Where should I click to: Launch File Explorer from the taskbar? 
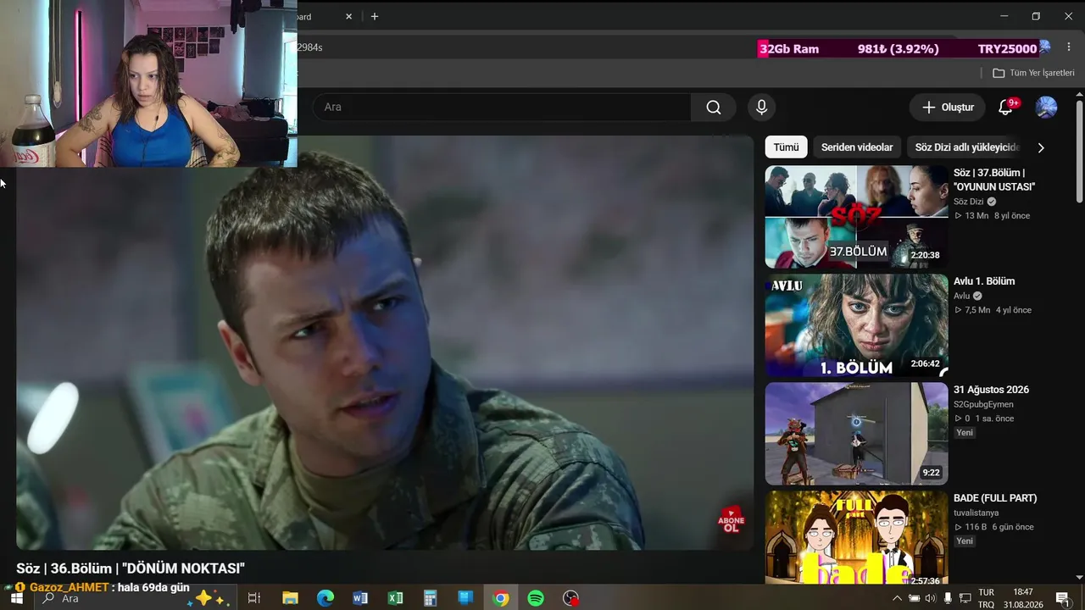pyautogui.click(x=290, y=598)
